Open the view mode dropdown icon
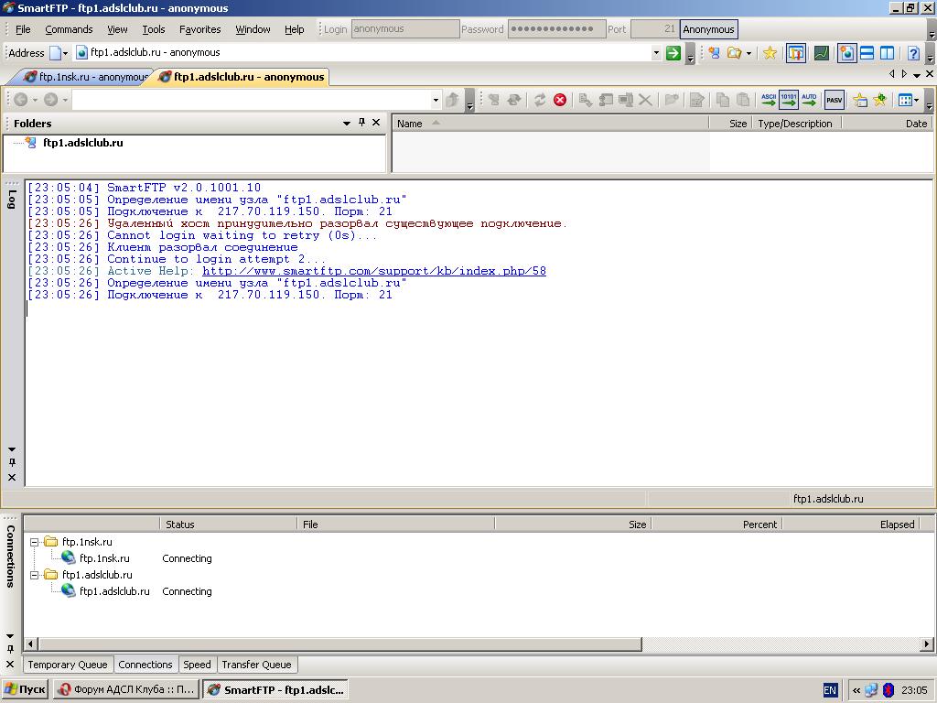This screenshot has height=703, width=937. click(x=909, y=100)
